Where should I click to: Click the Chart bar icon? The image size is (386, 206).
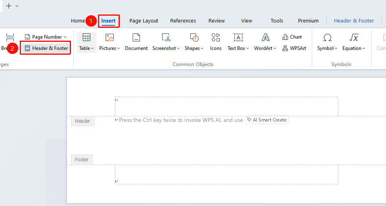pyautogui.click(x=285, y=37)
